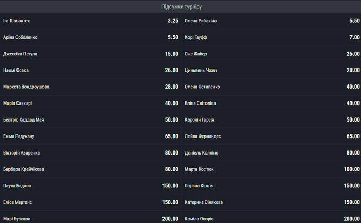Click Онс Жабер odds 26.00
The image size is (361, 223).
click(x=272, y=54)
